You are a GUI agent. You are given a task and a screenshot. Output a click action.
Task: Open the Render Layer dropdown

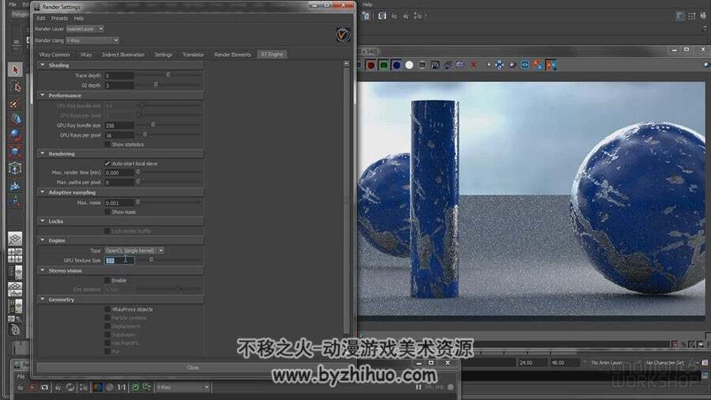coord(85,28)
